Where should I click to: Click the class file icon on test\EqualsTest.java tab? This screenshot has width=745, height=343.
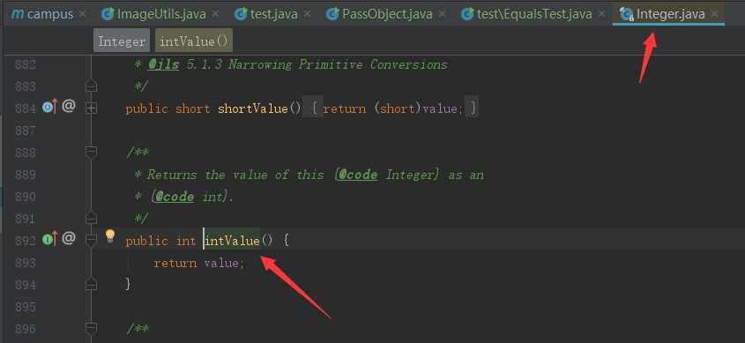pyautogui.click(x=468, y=14)
